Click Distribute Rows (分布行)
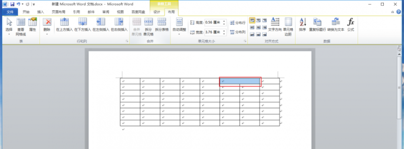The image size is (404, 149). [238, 23]
